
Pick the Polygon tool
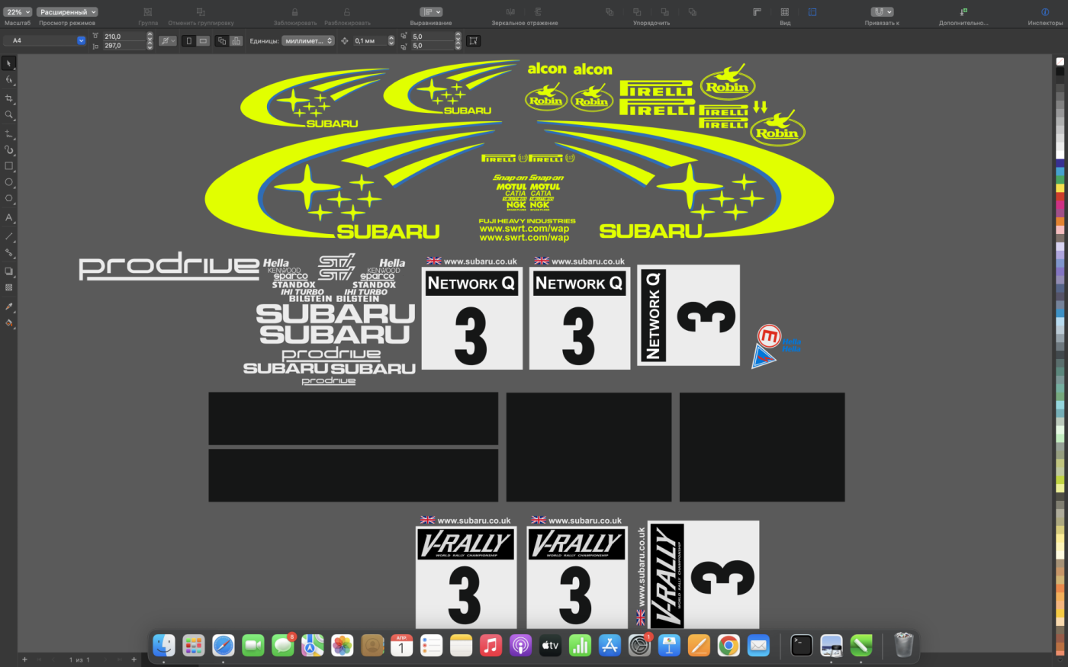point(9,199)
